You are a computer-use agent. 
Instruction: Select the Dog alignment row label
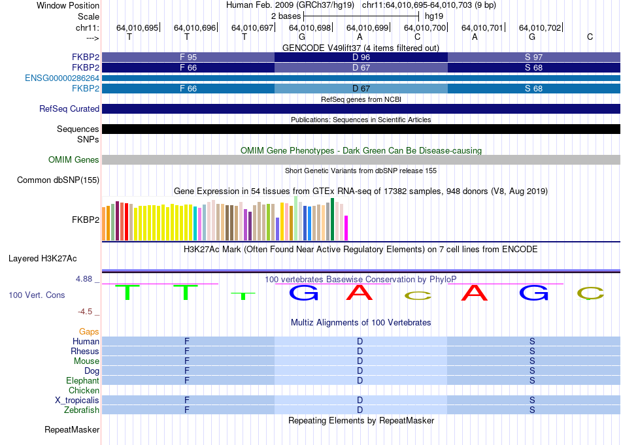click(x=92, y=371)
